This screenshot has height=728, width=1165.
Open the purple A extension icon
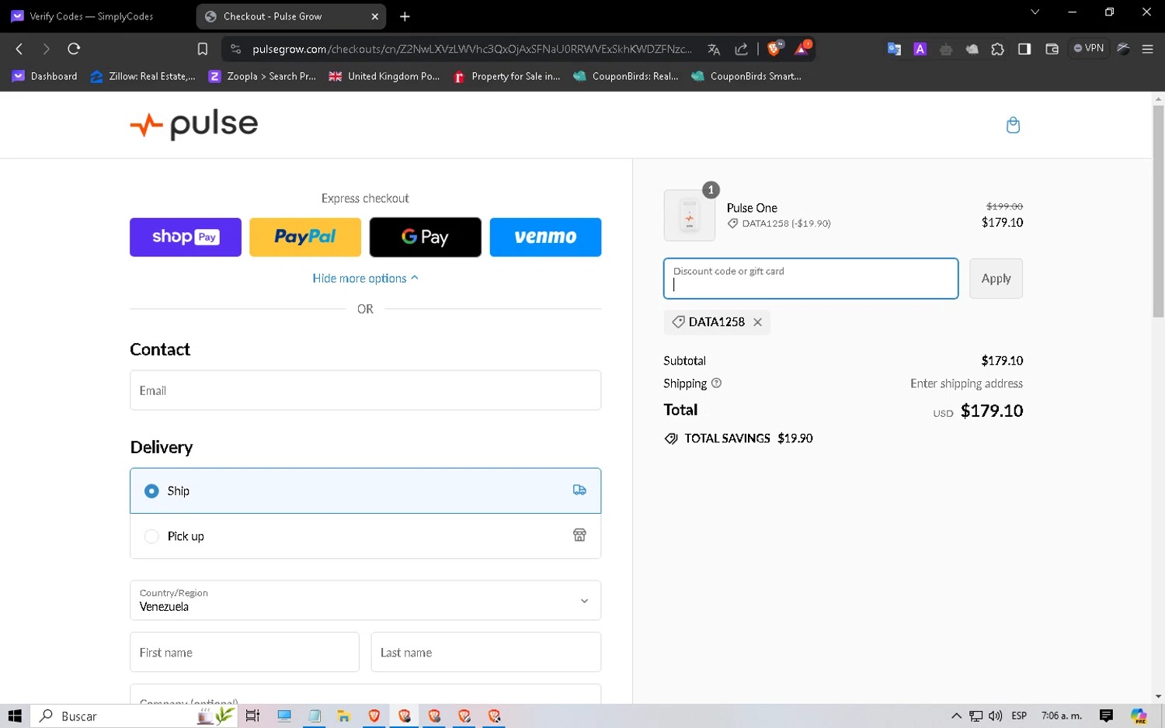(920, 49)
